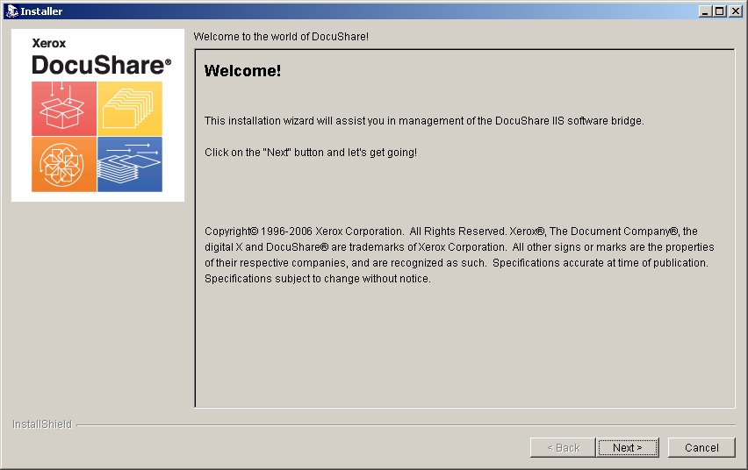Click the Xerox DocuShare wordmark
This screenshot has width=748, height=470.
[x=101, y=57]
